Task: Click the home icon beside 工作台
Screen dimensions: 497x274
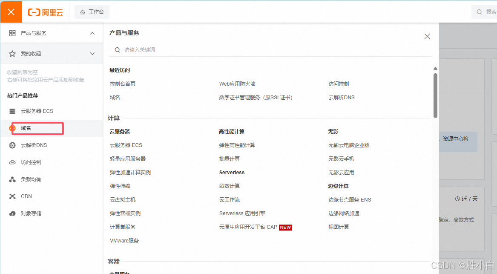Action: point(83,12)
